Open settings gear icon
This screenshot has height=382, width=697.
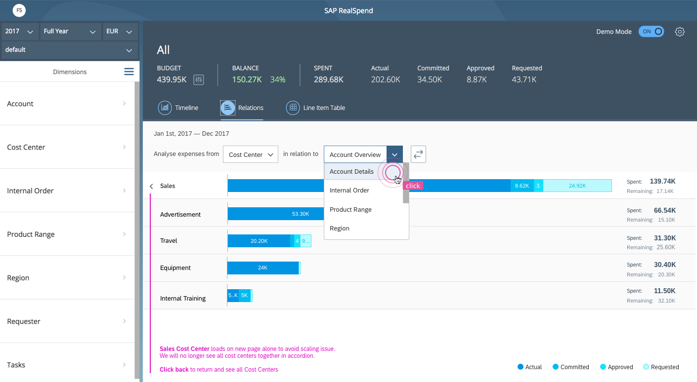(x=680, y=32)
